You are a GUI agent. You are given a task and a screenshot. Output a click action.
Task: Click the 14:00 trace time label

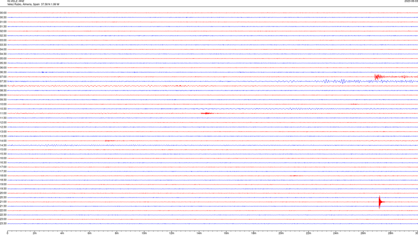(3, 141)
